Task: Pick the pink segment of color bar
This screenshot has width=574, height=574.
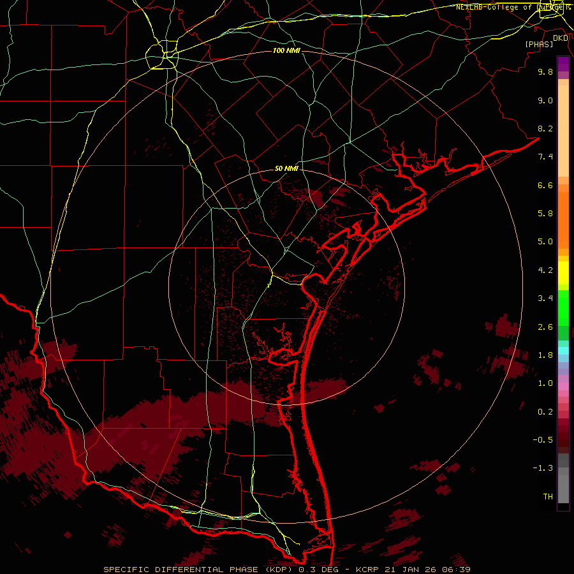Action: pos(563,386)
